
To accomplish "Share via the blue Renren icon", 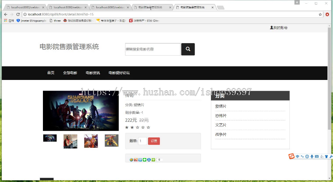I will click(149, 160).
